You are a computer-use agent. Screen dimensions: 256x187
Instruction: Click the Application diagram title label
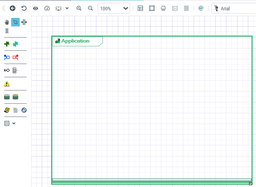click(x=75, y=41)
